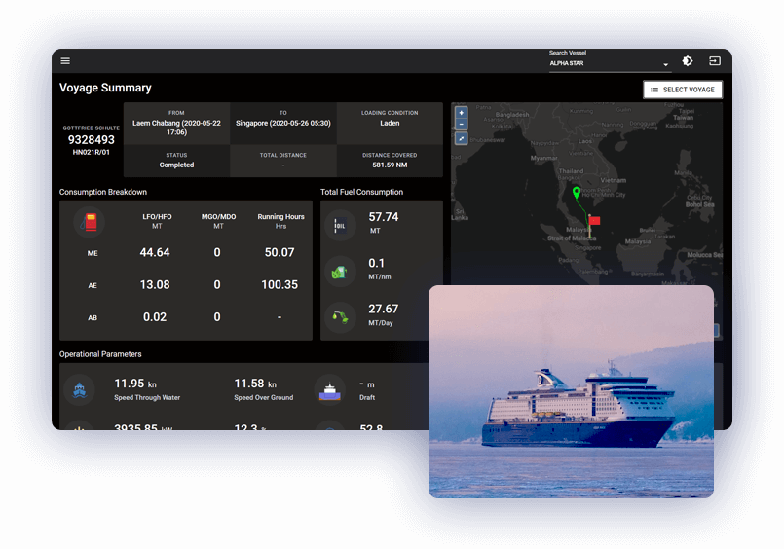Click AB LFO/HFO value 0.02
This screenshot has height=549, width=784.
tap(155, 317)
